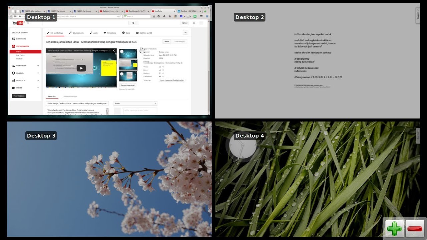
Task: Switch to the (991) Facebook browser tab
Action: [59, 11]
